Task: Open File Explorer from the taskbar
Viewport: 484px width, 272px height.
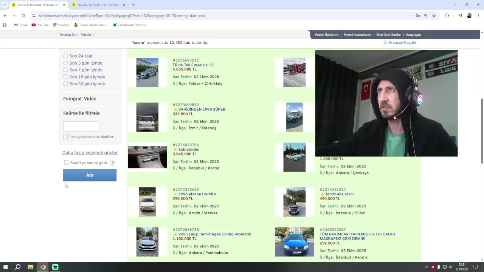Action: tap(30, 267)
